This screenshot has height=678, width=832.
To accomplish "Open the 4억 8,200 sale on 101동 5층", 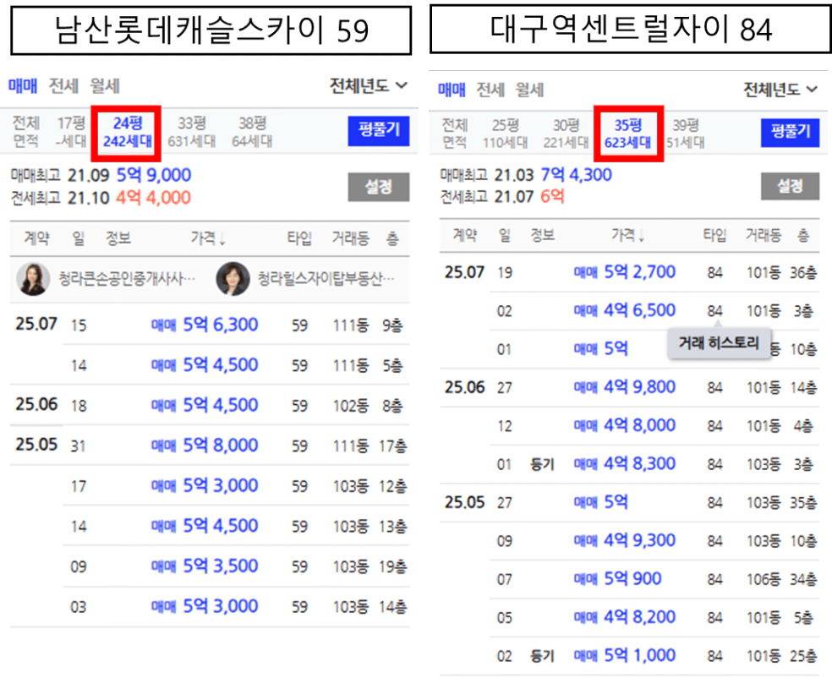I will (654, 617).
